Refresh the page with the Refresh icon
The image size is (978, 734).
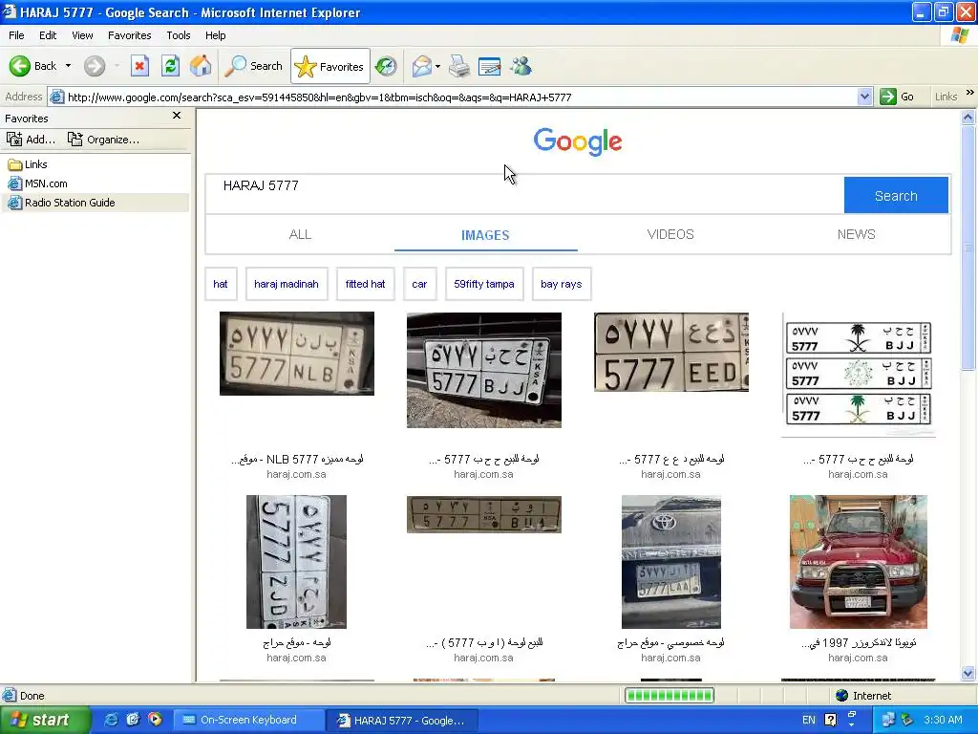(x=170, y=66)
